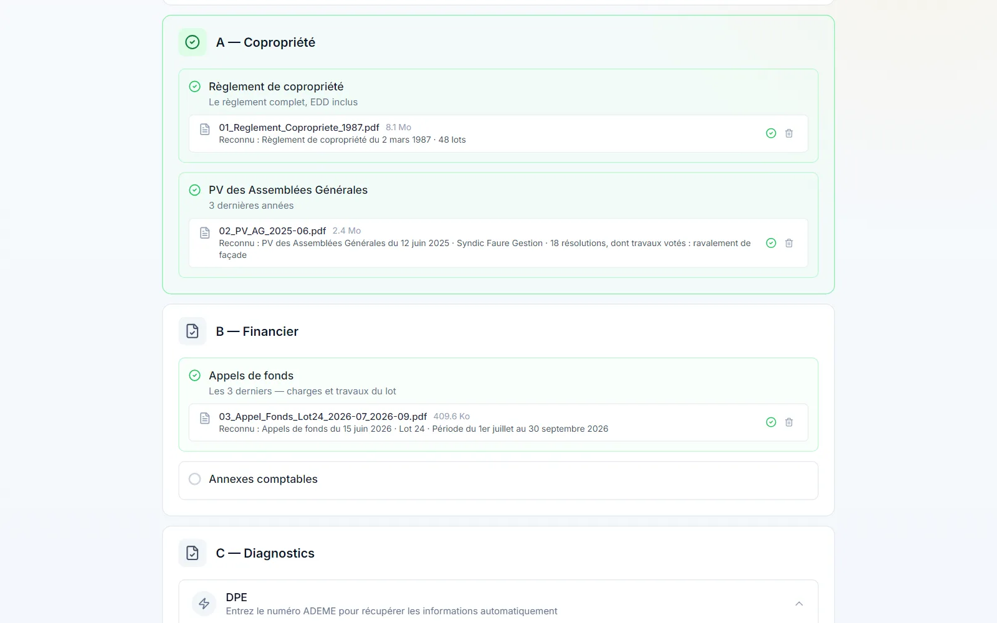997x623 pixels.
Task: Click the document icon beside C — Diagnostics
Action: 193,553
